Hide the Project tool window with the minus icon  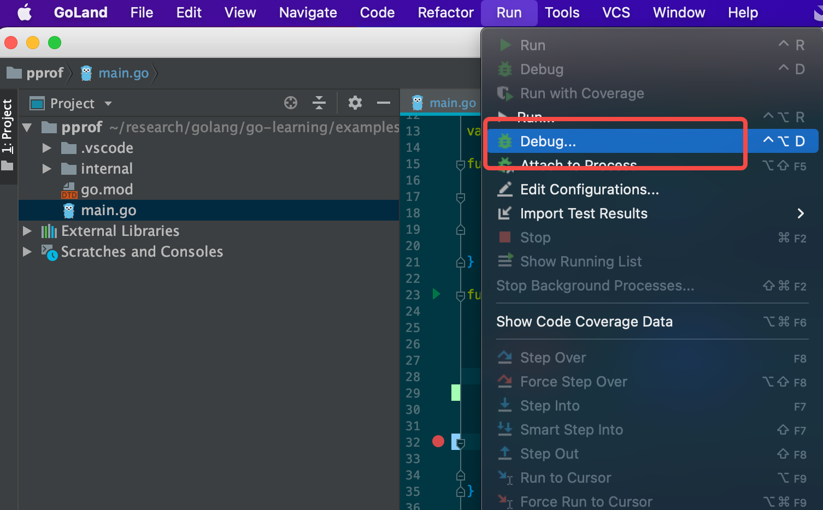coord(383,103)
